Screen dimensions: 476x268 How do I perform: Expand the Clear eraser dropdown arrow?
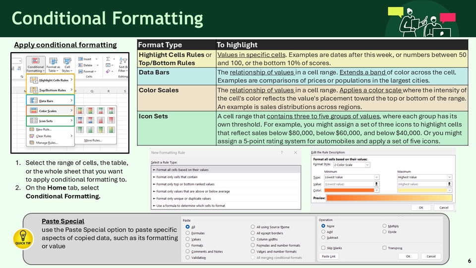click(113, 71)
